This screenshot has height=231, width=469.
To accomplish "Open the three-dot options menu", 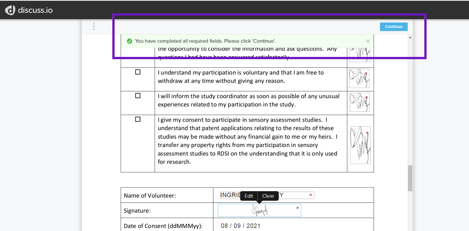I will pyautogui.click(x=94, y=26).
